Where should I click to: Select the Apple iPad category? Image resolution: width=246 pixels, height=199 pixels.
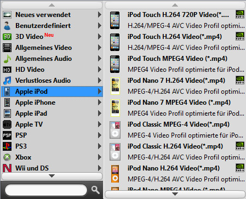(52, 113)
